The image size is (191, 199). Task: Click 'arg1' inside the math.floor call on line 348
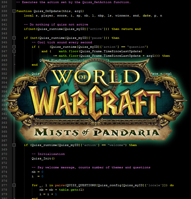150,56
